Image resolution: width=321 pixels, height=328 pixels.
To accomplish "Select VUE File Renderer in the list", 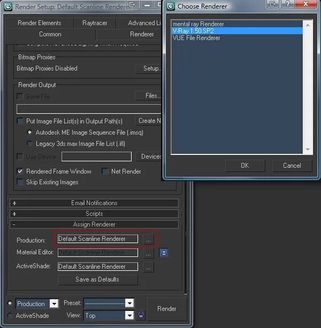I will [x=237, y=38].
